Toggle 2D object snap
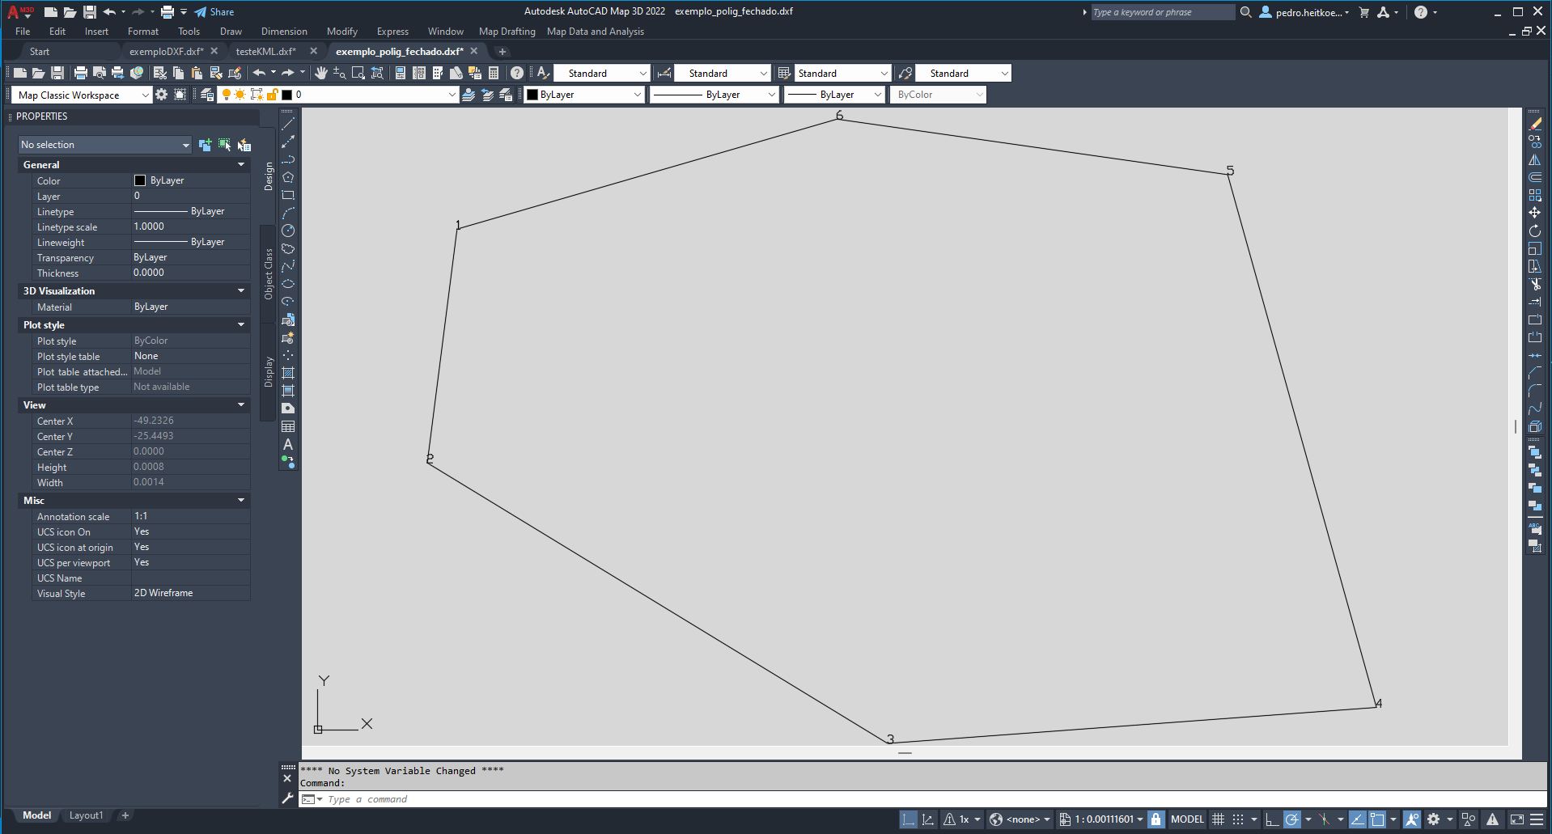This screenshot has height=834, width=1552. point(1377,819)
